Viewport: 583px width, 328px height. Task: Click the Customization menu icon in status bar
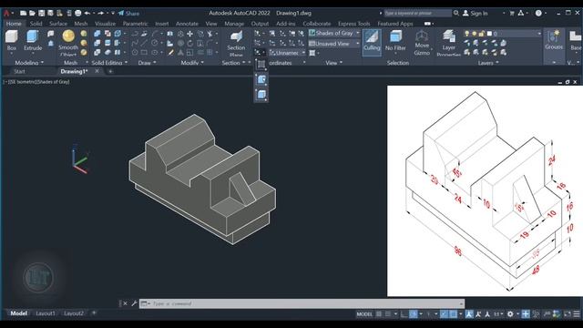(x=577, y=314)
